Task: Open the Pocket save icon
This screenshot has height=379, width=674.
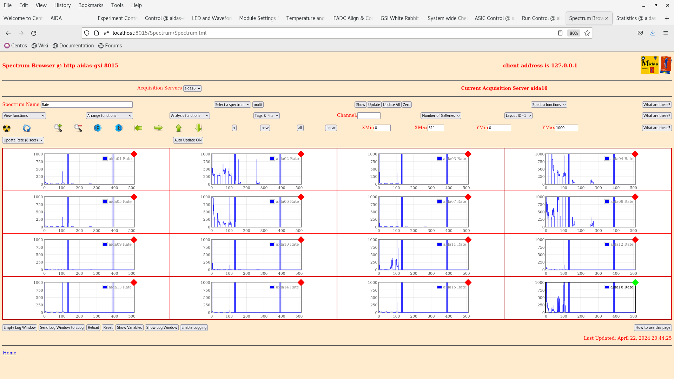Action: point(640,33)
